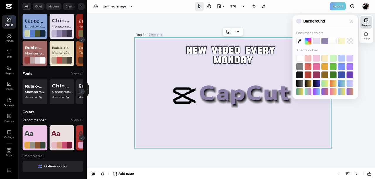Go to the next page arrow
This screenshot has width=375, height=179.
click(x=357, y=174)
